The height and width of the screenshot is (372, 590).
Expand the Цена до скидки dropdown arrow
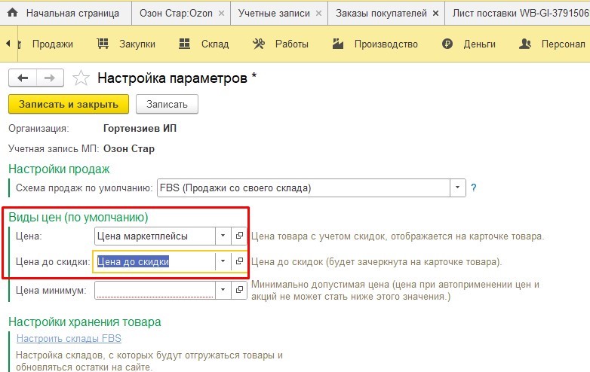coord(223,261)
